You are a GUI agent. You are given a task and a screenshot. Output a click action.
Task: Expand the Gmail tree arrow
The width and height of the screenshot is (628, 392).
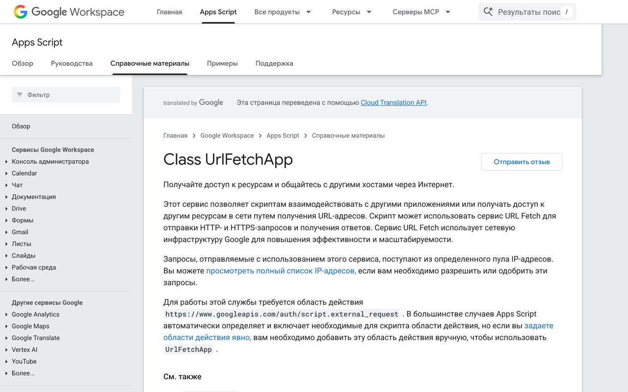[x=6, y=232]
